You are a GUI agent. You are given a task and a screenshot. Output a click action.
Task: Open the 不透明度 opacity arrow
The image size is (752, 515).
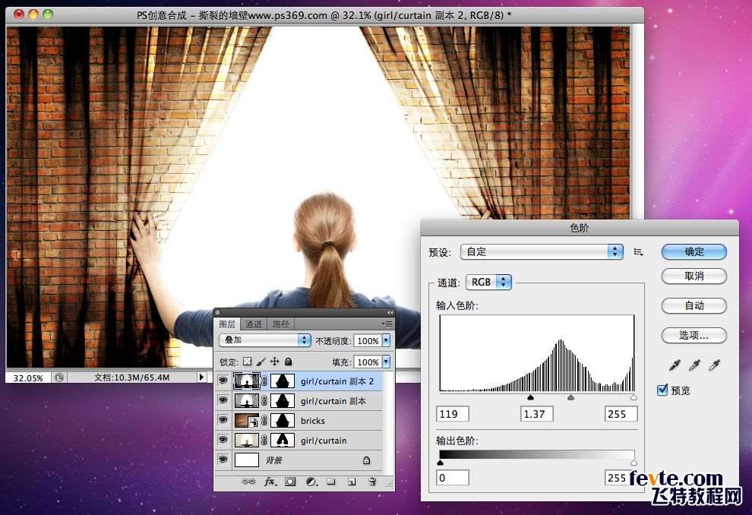click(386, 340)
